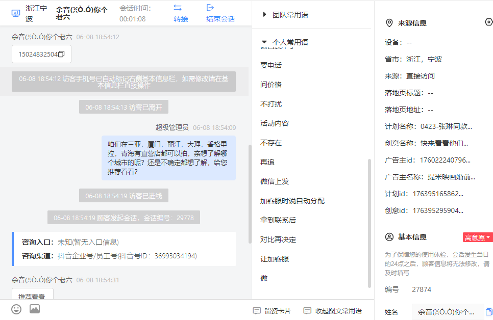The image size is (493, 320).
Task: Open the emoji picker smiley icon
Action: 16,309
